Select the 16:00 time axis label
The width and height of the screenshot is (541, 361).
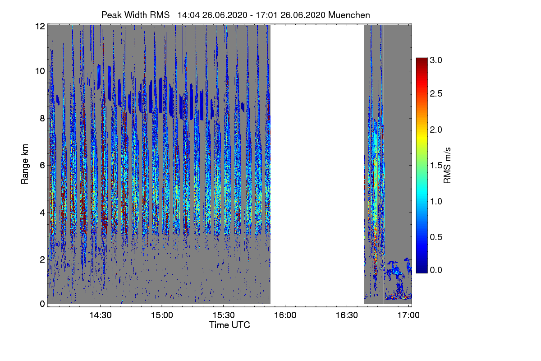285,315
